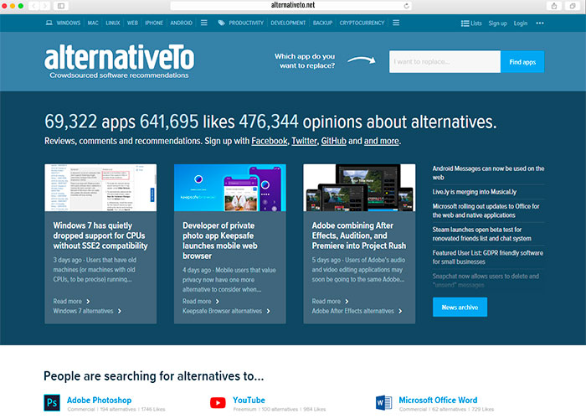Image resolution: width=586 pixels, height=419 pixels.
Task: Click the tags icon before Productivity
Action: [221, 23]
